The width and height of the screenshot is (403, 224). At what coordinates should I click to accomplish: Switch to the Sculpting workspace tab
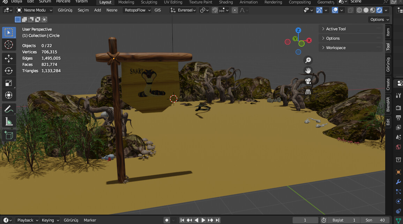149,2
